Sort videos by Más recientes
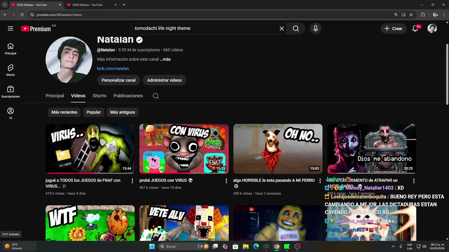 tap(64, 112)
